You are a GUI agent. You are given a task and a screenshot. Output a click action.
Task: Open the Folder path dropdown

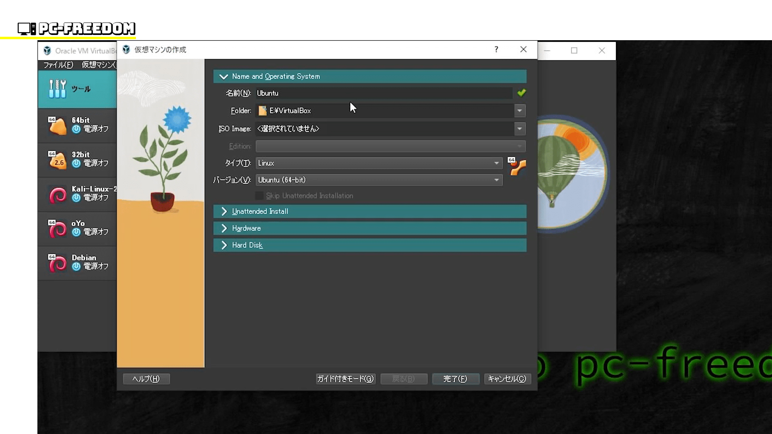(x=519, y=111)
